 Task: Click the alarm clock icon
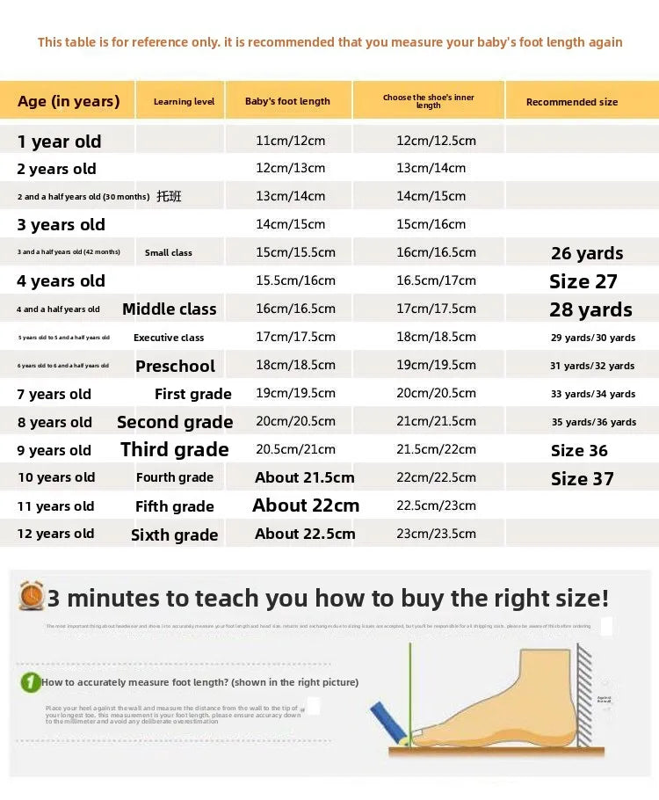coord(32,595)
